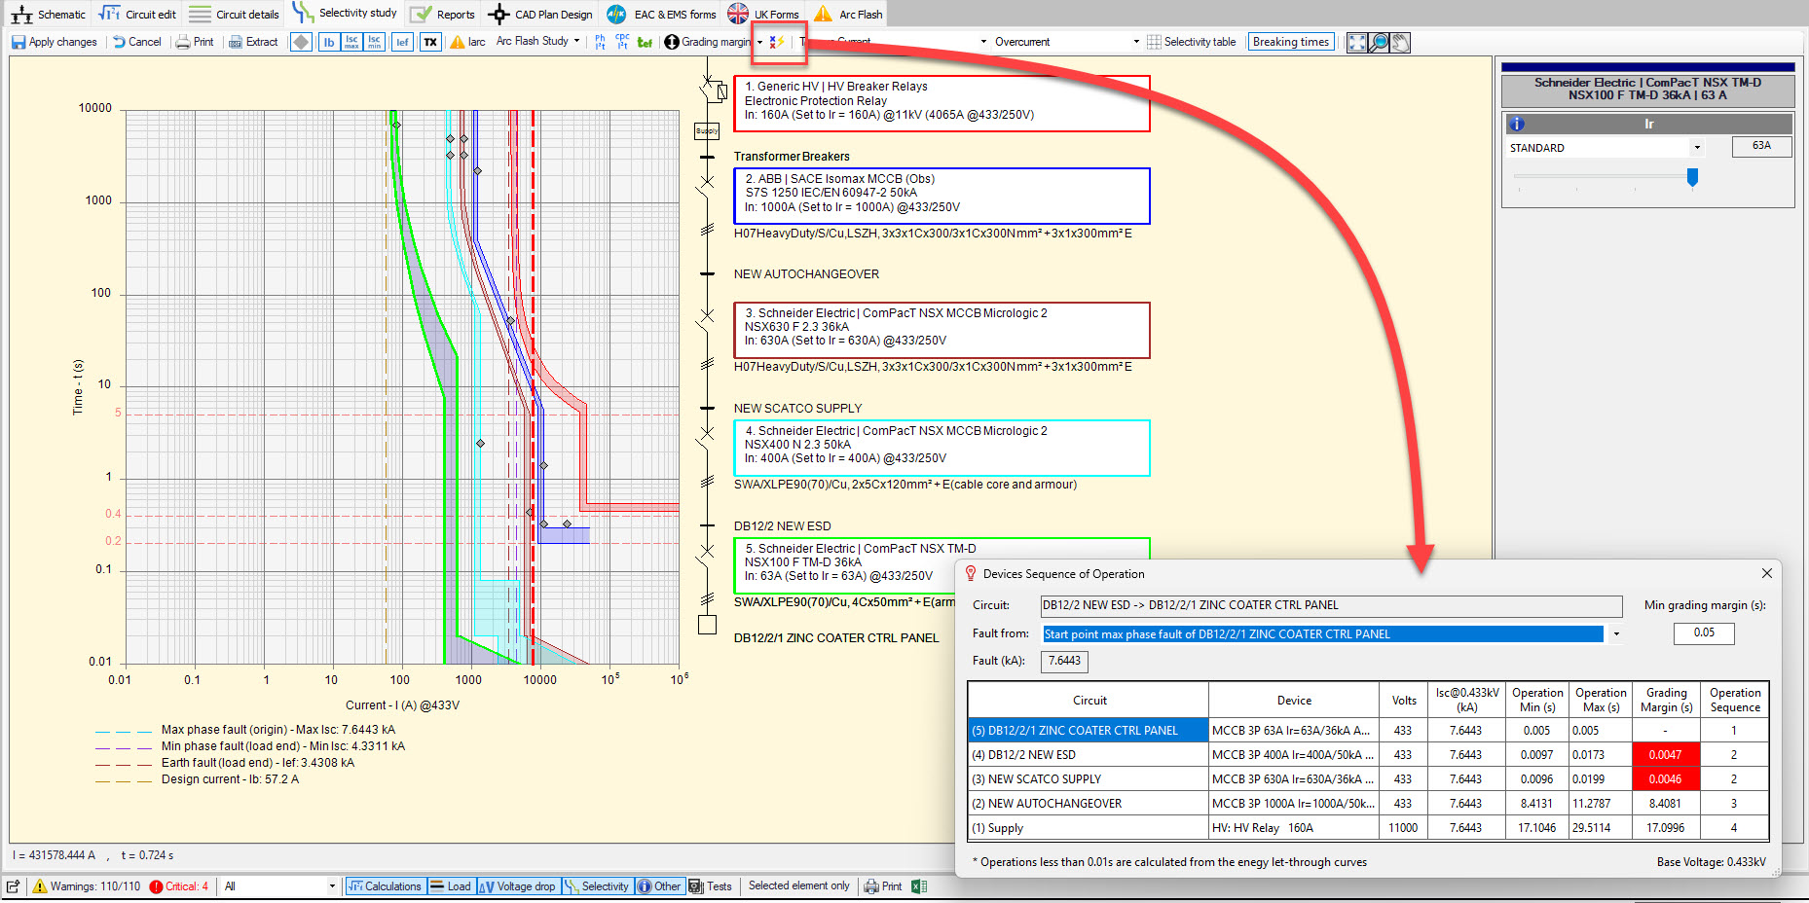Toggle the Ib design current curve
The height and width of the screenshot is (903, 1809).
329,42
